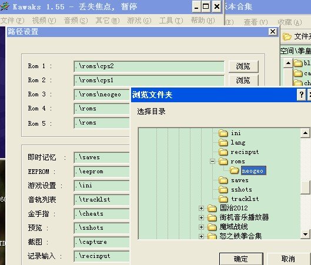Click 浏览 button for Rom 2
The width and height of the screenshot is (311, 265).
[x=243, y=80]
